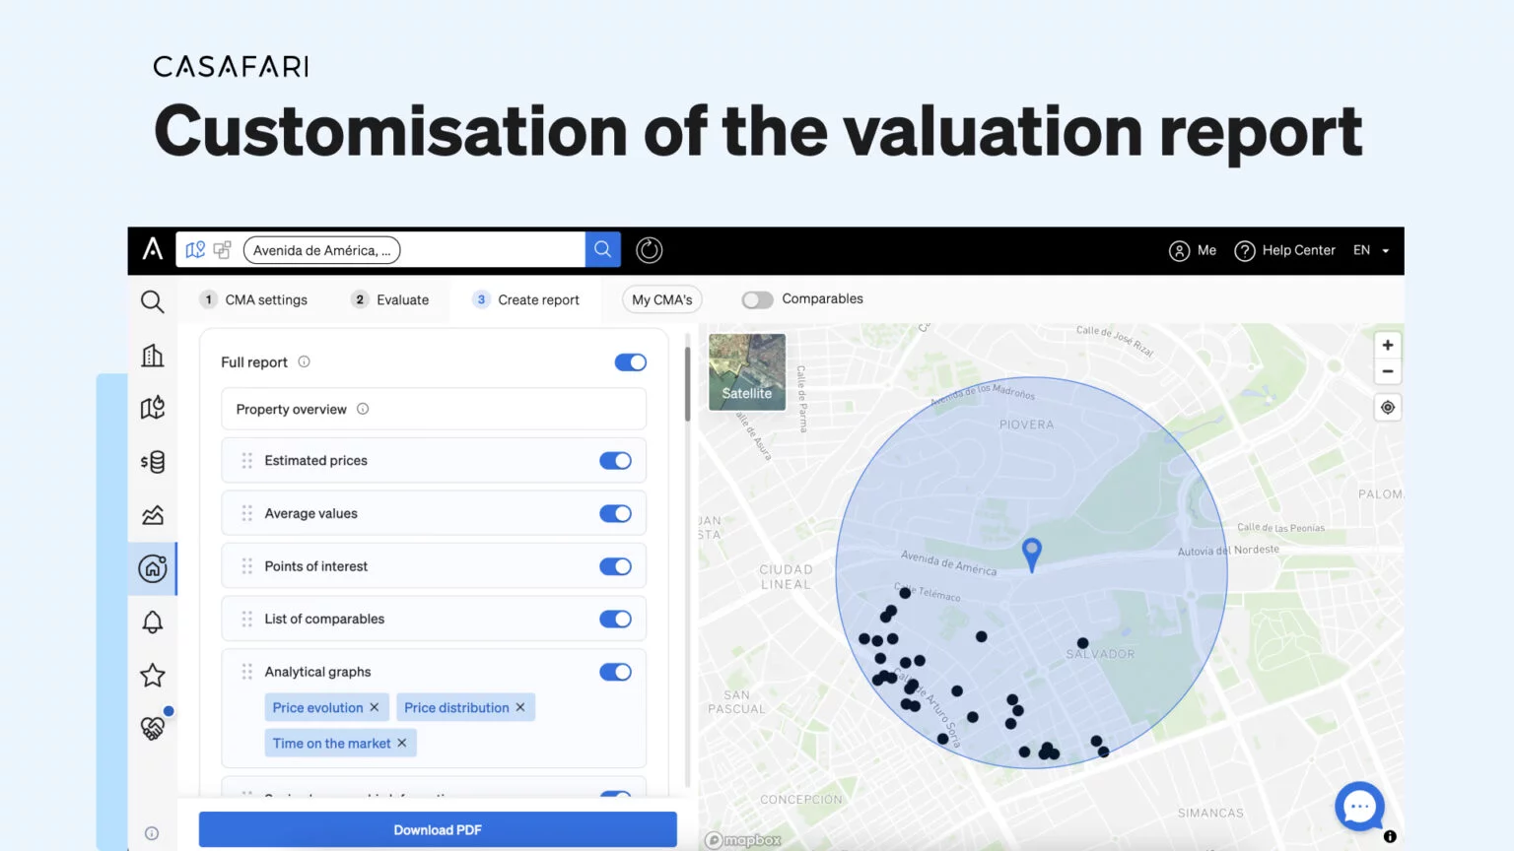Click the history refresh circle icon

coord(649,250)
